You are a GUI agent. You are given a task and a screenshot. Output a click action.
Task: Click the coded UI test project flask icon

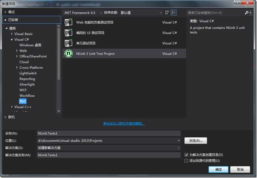point(68,33)
